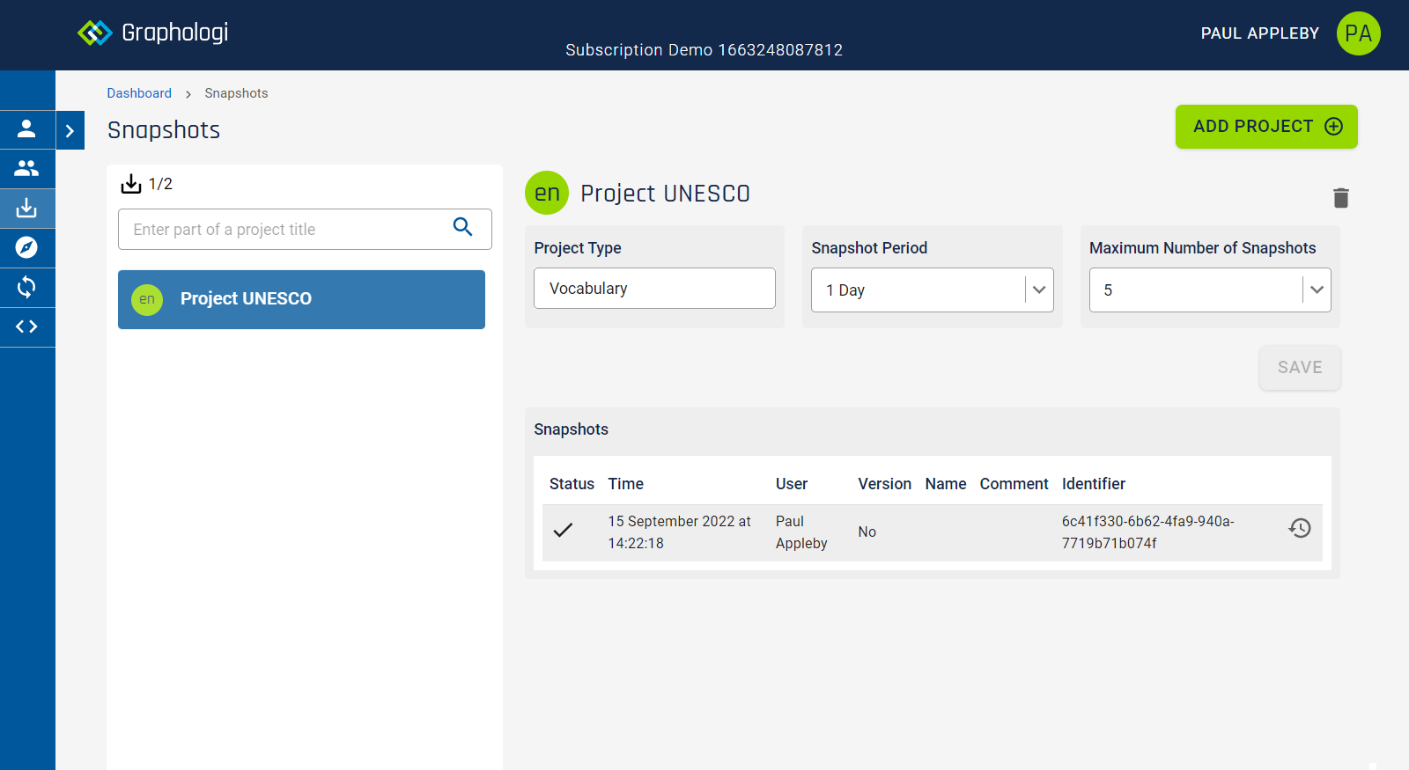Screen dimensions: 1409x770
Task: Click the Project UNESCO heading
Action: click(665, 194)
